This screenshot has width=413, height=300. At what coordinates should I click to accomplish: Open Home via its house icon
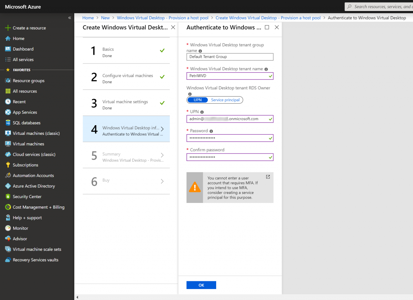point(8,38)
